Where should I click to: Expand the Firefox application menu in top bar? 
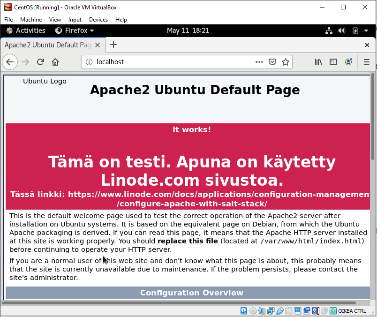click(x=75, y=30)
